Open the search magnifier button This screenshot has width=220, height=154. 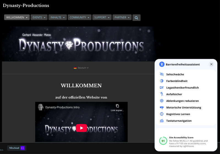[136, 18]
